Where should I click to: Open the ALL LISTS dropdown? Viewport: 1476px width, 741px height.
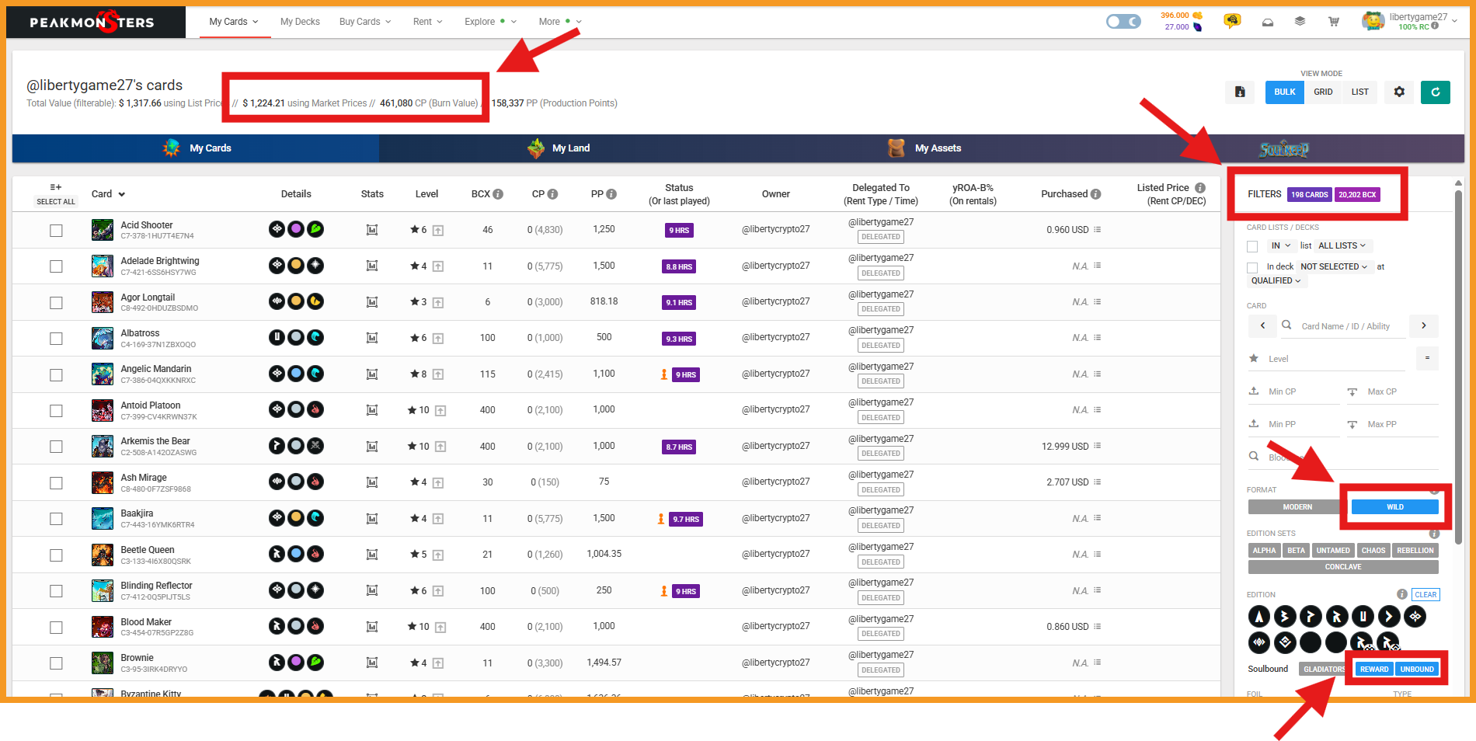(x=1342, y=245)
